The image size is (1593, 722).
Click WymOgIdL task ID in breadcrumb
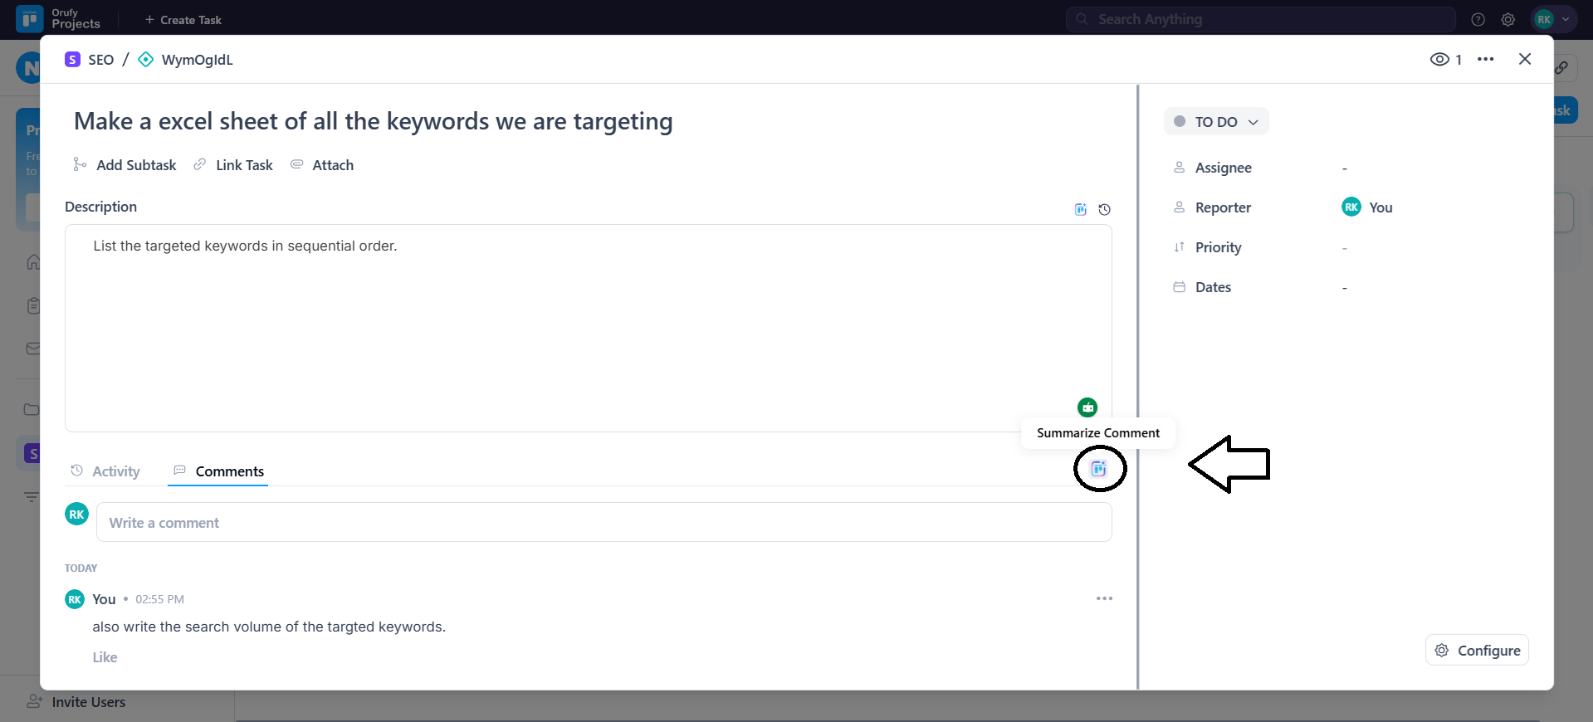[198, 59]
